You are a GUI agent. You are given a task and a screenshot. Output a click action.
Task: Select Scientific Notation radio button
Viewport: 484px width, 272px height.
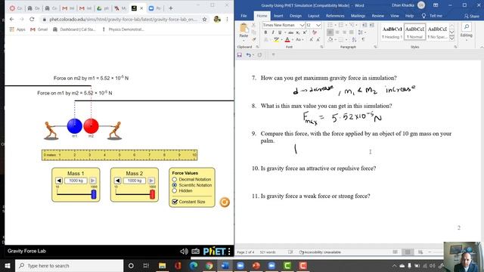[175, 185]
